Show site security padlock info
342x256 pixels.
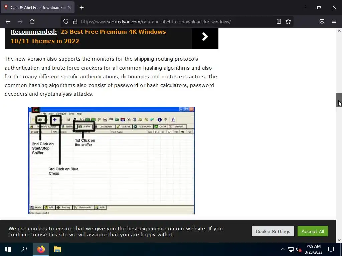pyautogui.click(x=75, y=21)
